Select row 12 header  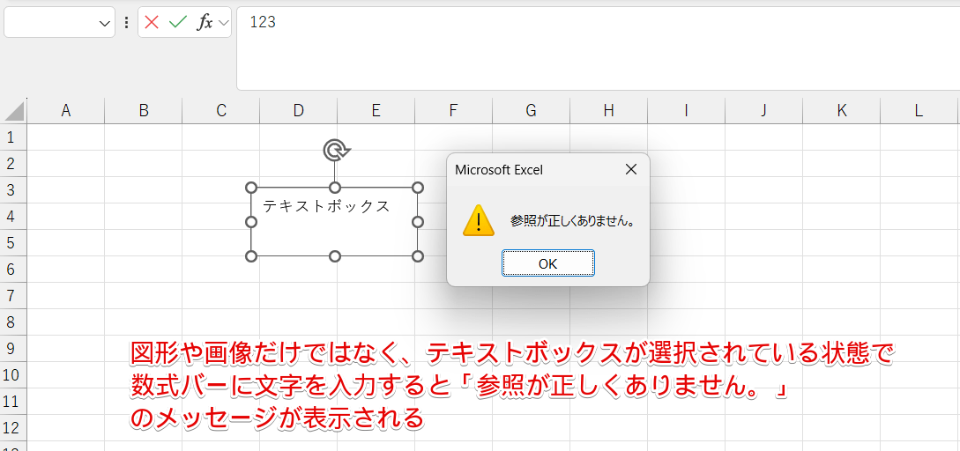pyautogui.click(x=12, y=428)
